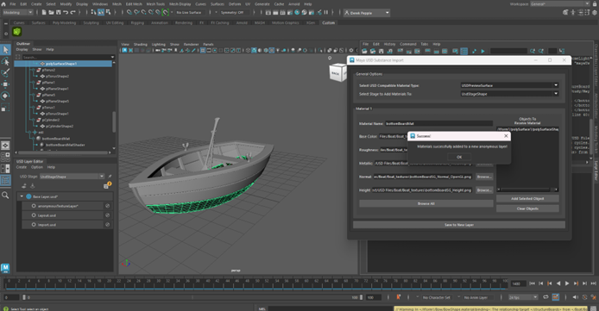The width and height of the screenshot is (599, 311).
Task: Open the 24 fps frame rate dropdown
Action: [523, 297]
